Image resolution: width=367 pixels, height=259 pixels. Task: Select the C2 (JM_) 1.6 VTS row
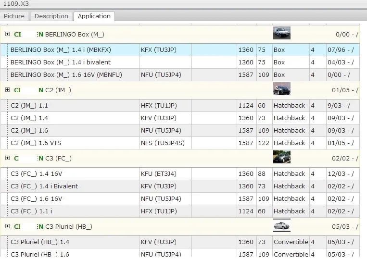[180, 143]
